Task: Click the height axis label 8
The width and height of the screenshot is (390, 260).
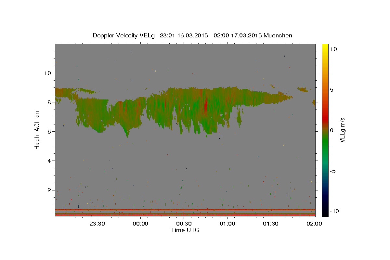Action: [49, 102]
